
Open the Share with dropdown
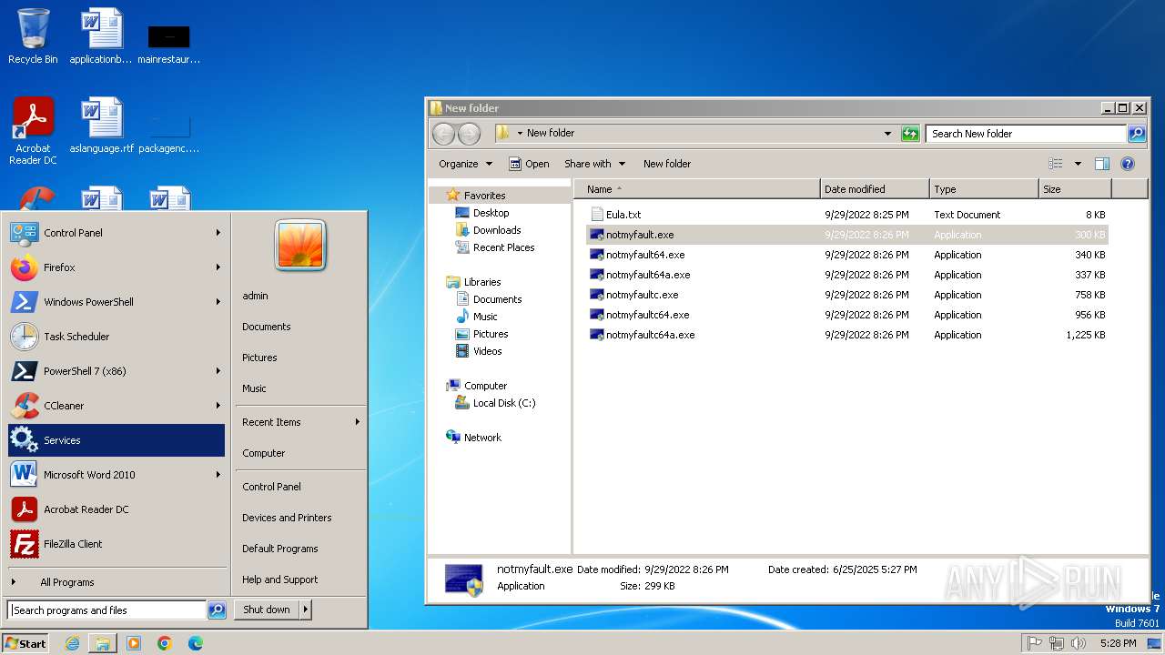point(595,164)
